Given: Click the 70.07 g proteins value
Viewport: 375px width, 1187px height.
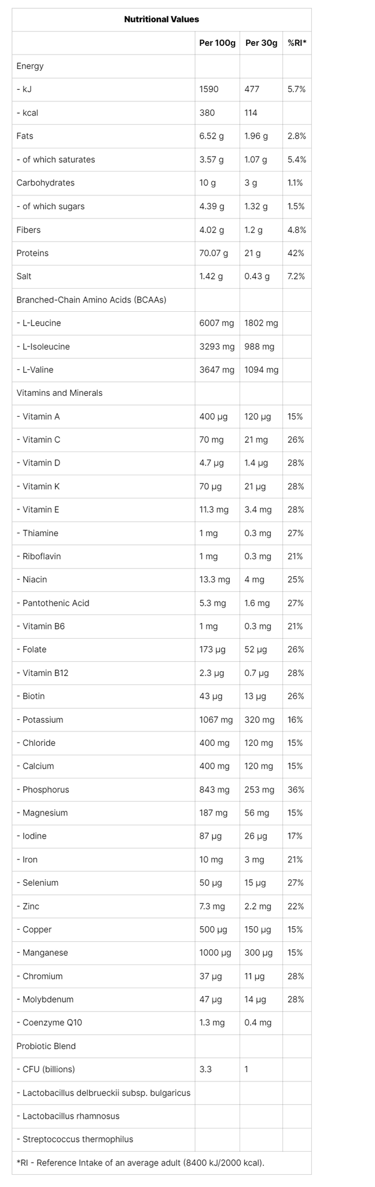Looking at the screenshot, I should [x=214, y=253].
